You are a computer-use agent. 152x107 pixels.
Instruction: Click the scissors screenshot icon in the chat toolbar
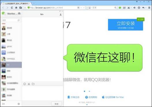tap(29, 84)
